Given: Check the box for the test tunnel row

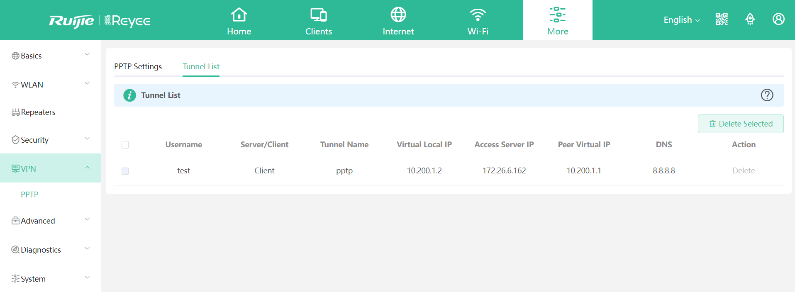Looking at the screenshot, I should (x=125, y=171).
